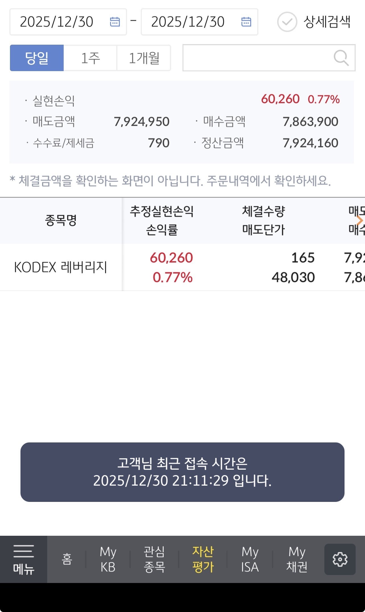
Task: Open the 관심종목 tab
Action: [154, 559]
